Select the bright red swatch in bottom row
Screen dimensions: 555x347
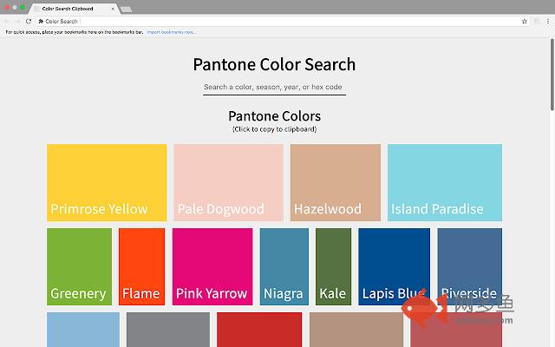[x=259, y=330]
